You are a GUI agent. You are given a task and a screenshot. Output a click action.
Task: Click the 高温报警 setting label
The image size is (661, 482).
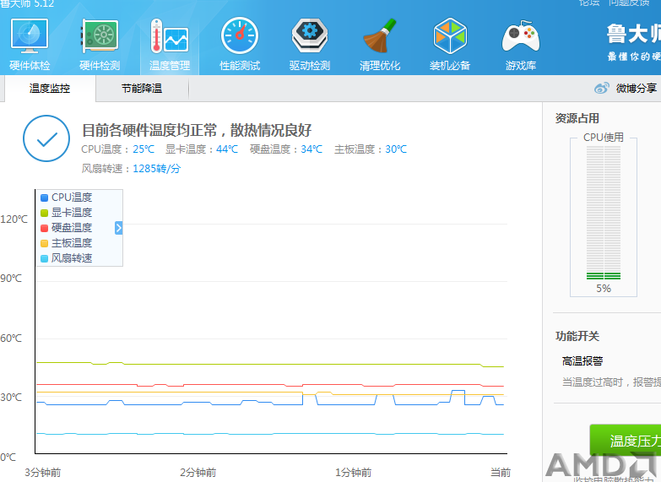tap(582, 361)
